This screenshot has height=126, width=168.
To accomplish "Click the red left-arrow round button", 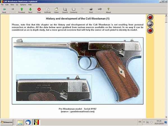I will [150, 17].
